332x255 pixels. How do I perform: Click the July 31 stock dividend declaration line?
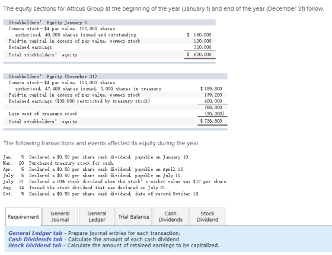point(115,181)
